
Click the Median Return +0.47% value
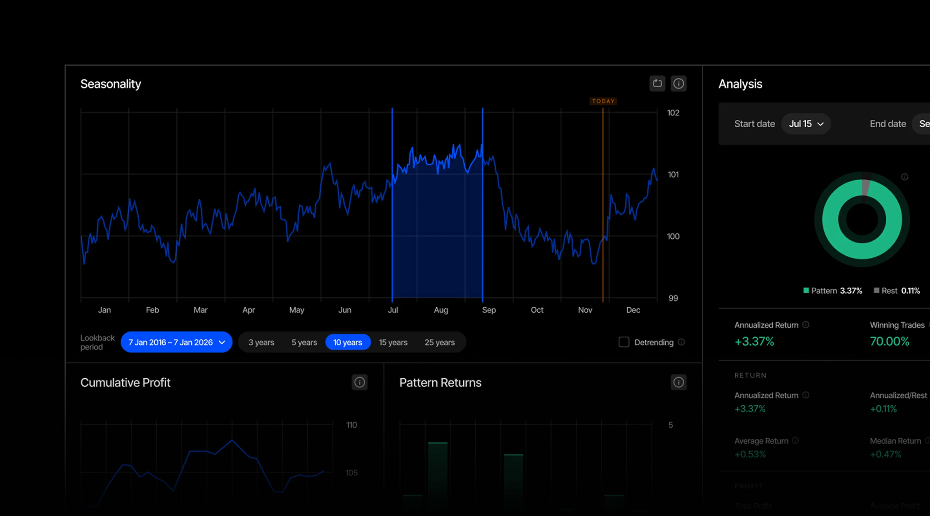pos(885,454)
